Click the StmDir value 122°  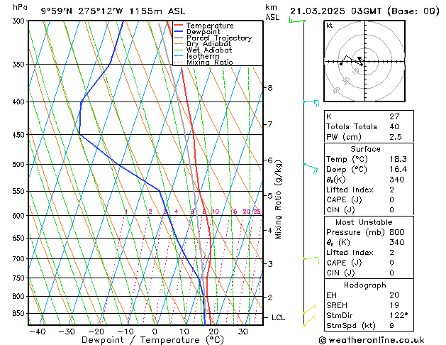[x=398, y=315]
